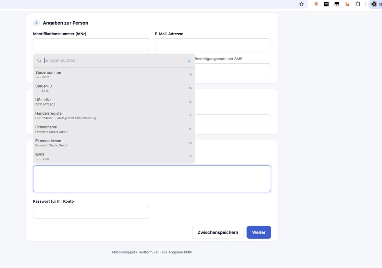Open the black square frame extension icon
This screenshot has width=382, height=268.
tap(327, 4)
